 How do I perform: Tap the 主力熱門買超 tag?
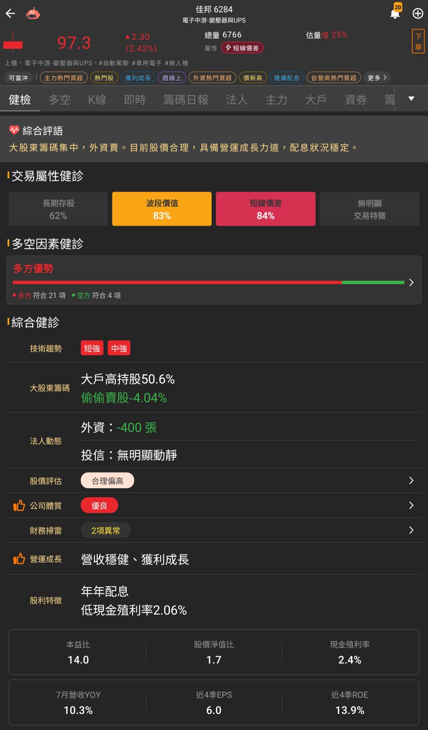pos(63,78)
